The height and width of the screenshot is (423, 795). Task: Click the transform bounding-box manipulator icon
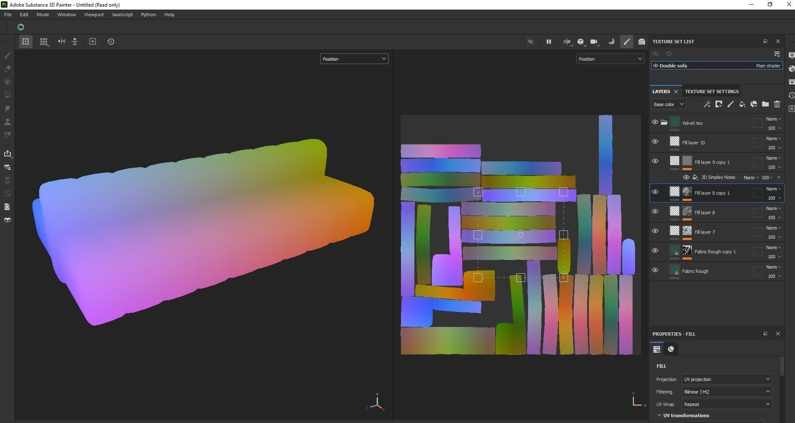[25, 42]
